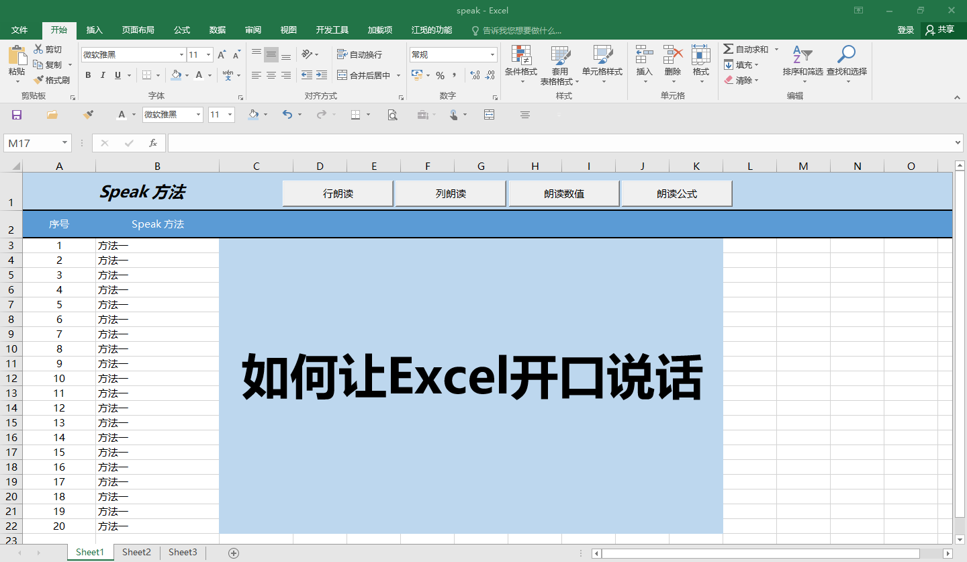The image size is (967, 562).
Task: Switch to Developer (开发工具) tab
Action: pyautogui.click(x=332, y=30)
